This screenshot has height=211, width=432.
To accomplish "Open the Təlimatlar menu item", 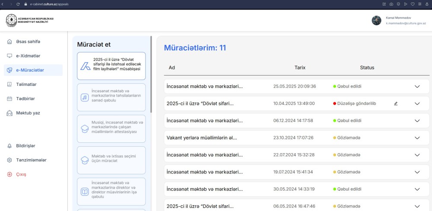I will pyautogui.click(x=26, y=84).
